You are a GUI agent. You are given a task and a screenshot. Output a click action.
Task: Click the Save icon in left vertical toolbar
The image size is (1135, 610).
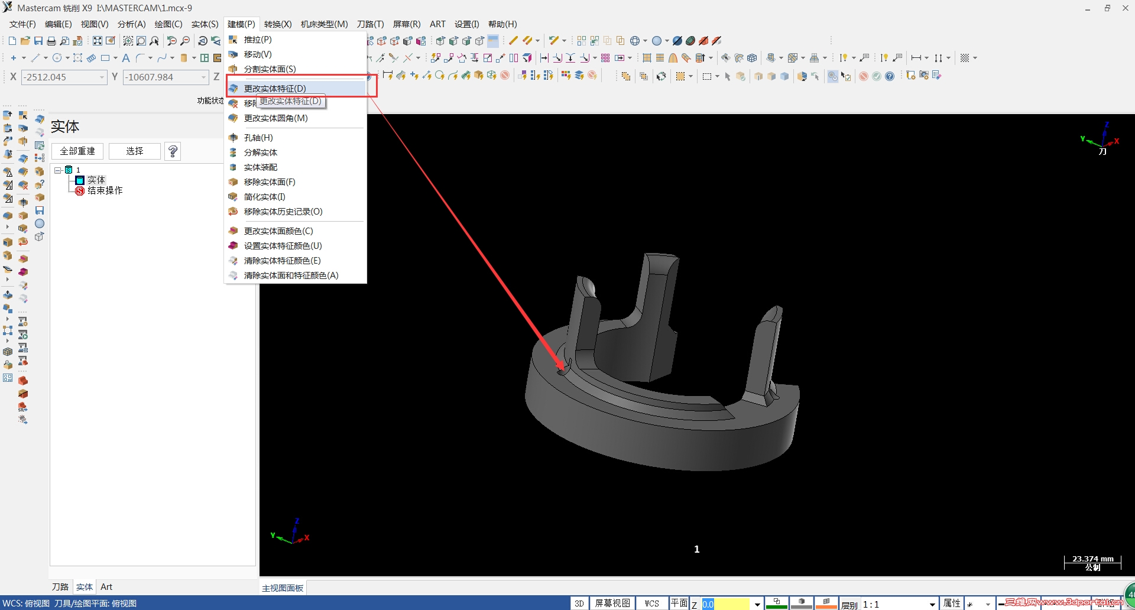40,210
